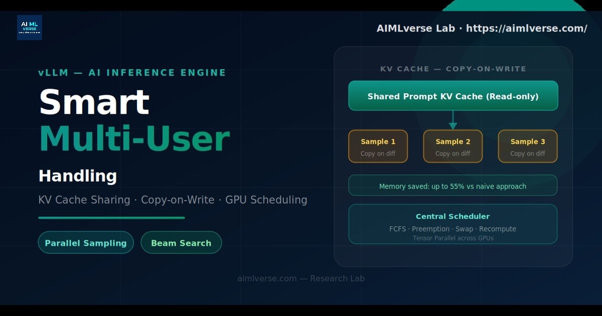Click the AIMLverse logo icon
Image resolution: width=602 pixels, height=316 pixels.
(x=29, y=28)
